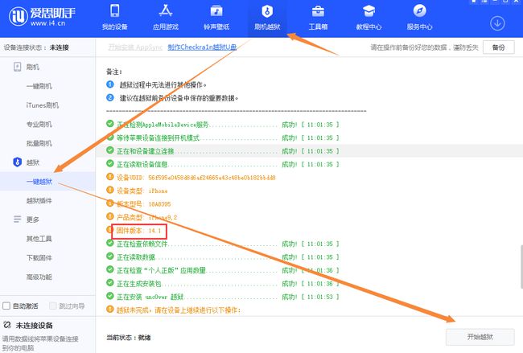
Task: Click the 版本型号: 18A8395 log line
Action: coord(143,204)
